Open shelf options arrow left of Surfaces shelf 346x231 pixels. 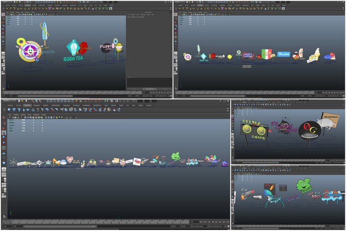[3, 109]
